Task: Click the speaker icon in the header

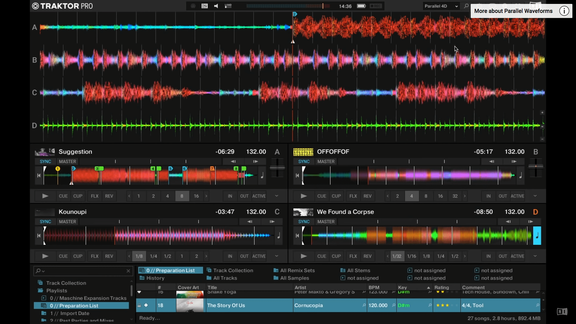Action: point(216,6)
